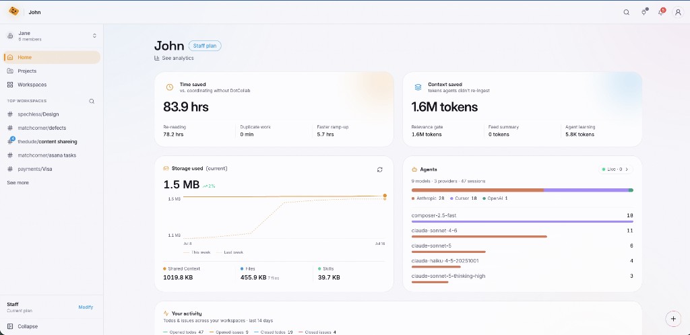Click the Collapse panel icon
690x335 pixels.
pos(10,326)
